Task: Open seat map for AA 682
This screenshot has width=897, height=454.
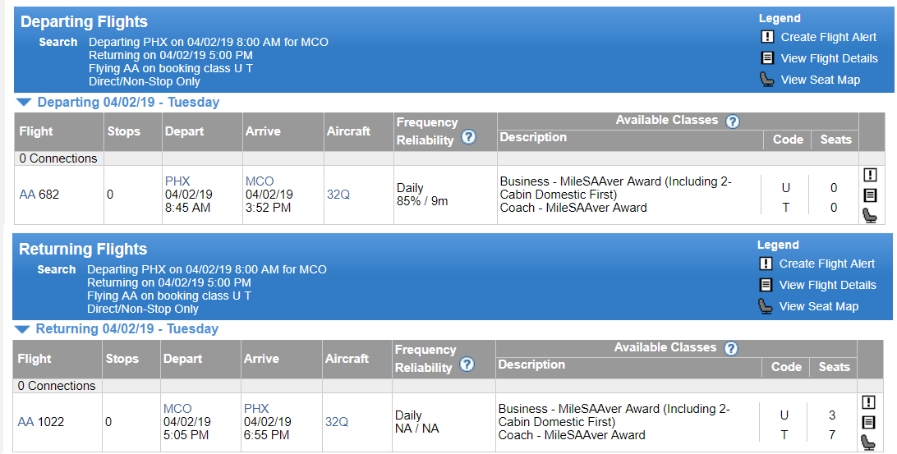Action: 870,216
